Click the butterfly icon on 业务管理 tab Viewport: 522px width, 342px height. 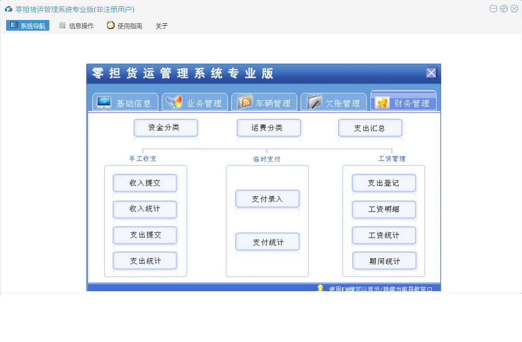pyautogui.click(x=174, y=102)
